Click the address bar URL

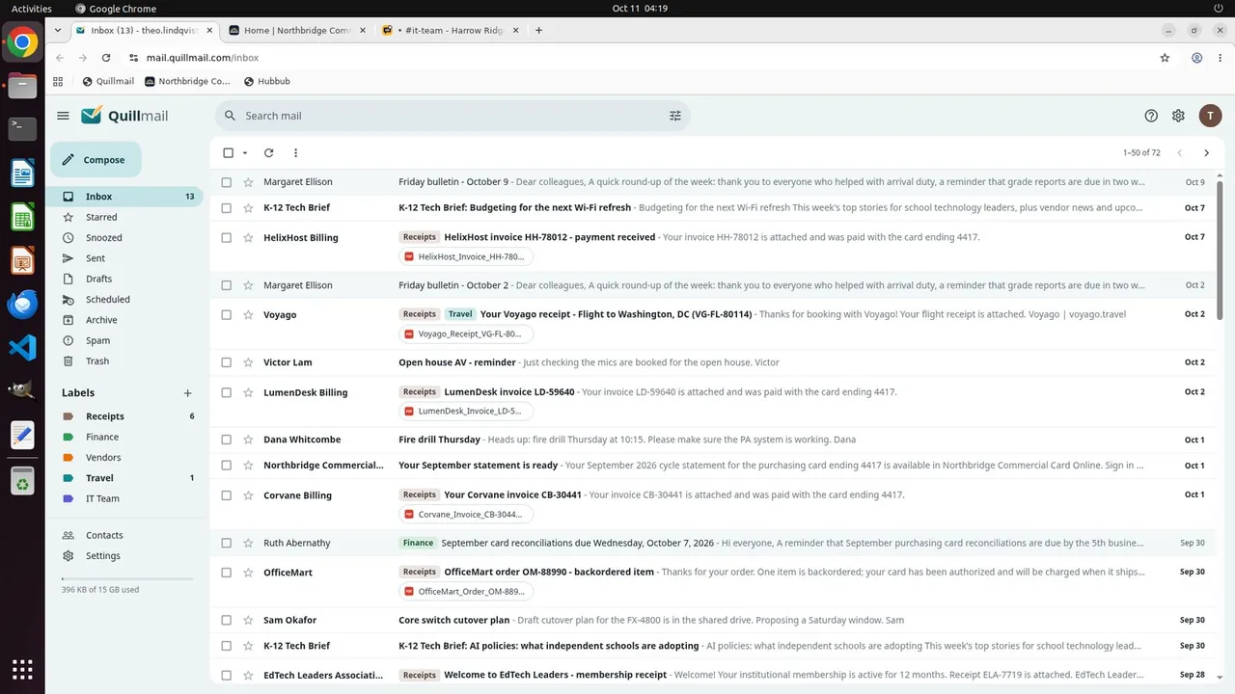click(x=203, y=58)
